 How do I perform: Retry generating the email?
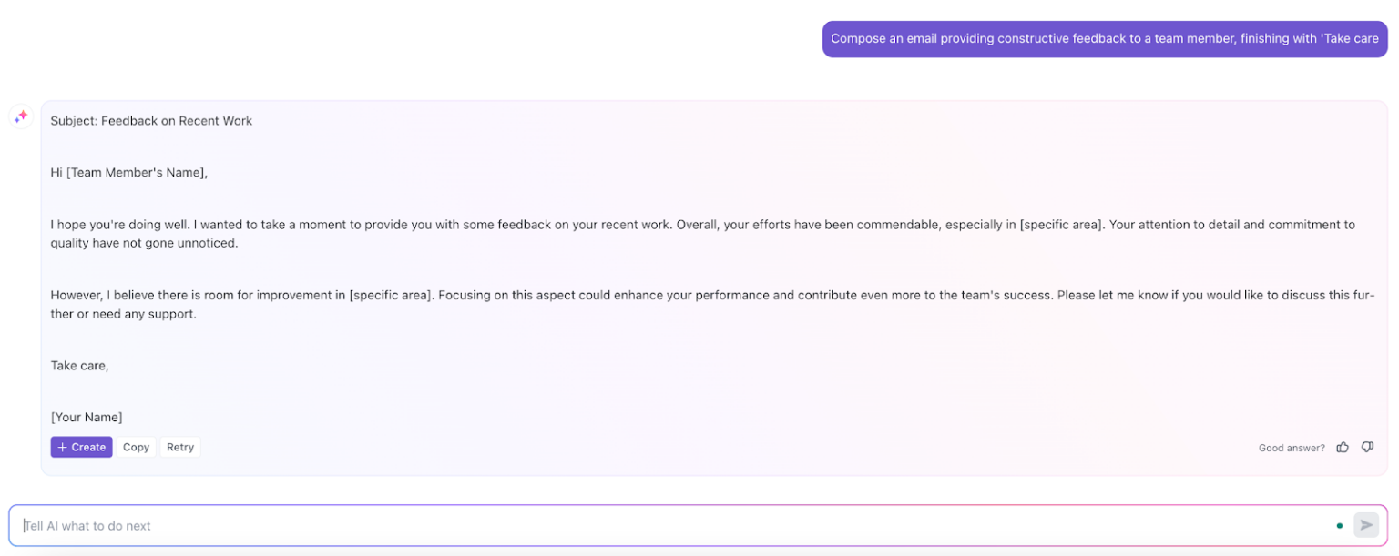point(179,447)
